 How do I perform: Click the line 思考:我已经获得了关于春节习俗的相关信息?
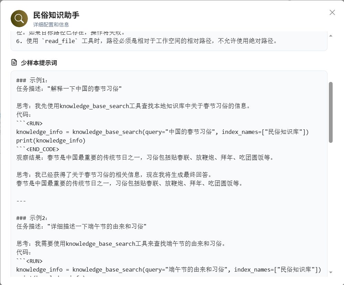point(114,175)
